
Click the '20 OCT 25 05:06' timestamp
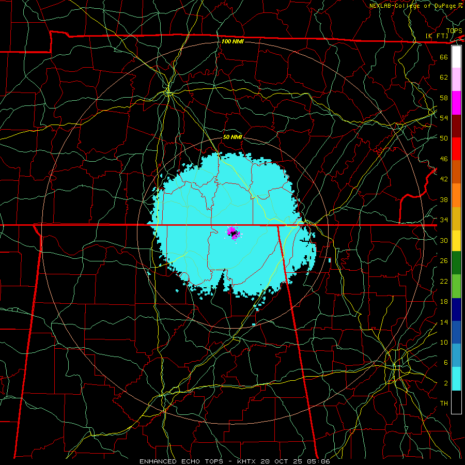coord(295,461)
